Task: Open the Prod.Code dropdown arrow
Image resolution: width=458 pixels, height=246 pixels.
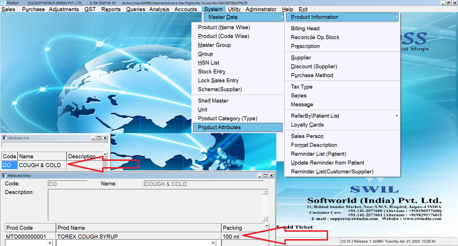Action: click(x=50, y=243)
